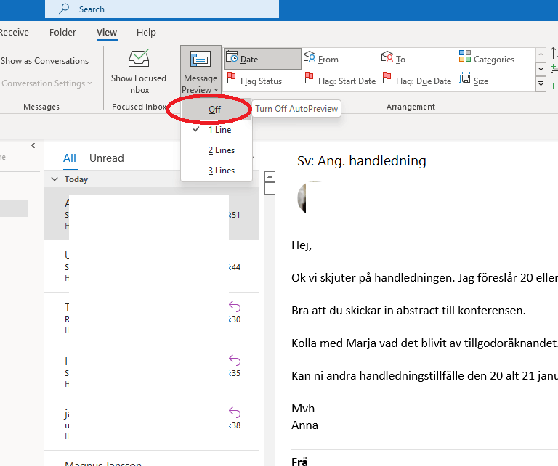Open the Send/Receive ribbon tab

coord(15,33)
